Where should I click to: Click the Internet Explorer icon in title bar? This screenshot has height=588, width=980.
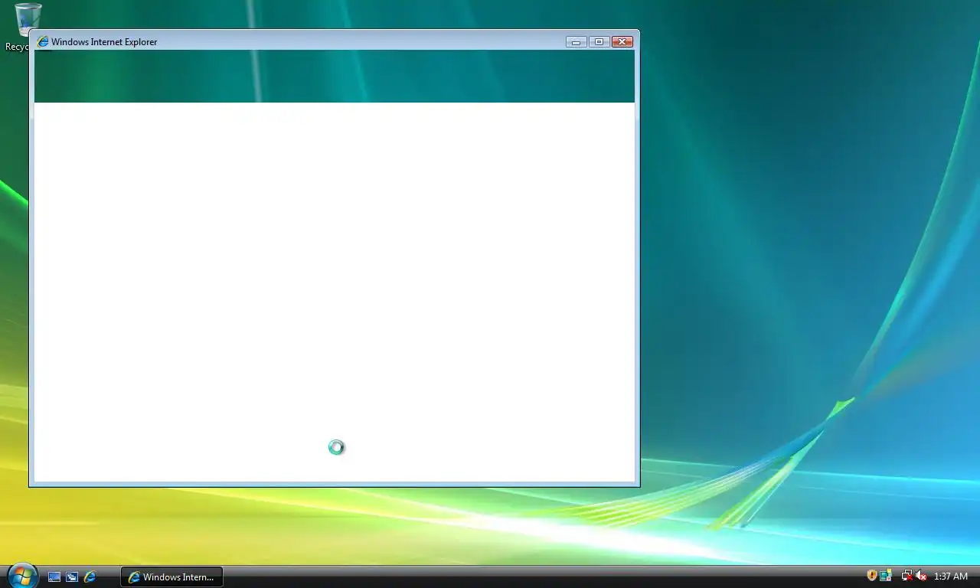[43, 42]
